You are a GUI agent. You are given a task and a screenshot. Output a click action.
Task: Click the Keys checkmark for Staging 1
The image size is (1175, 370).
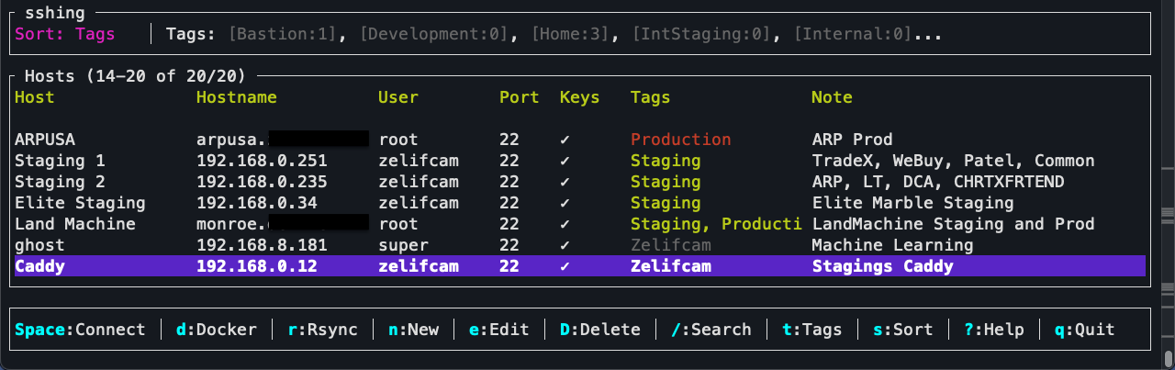pyautogui.click(x=565, y=161)
